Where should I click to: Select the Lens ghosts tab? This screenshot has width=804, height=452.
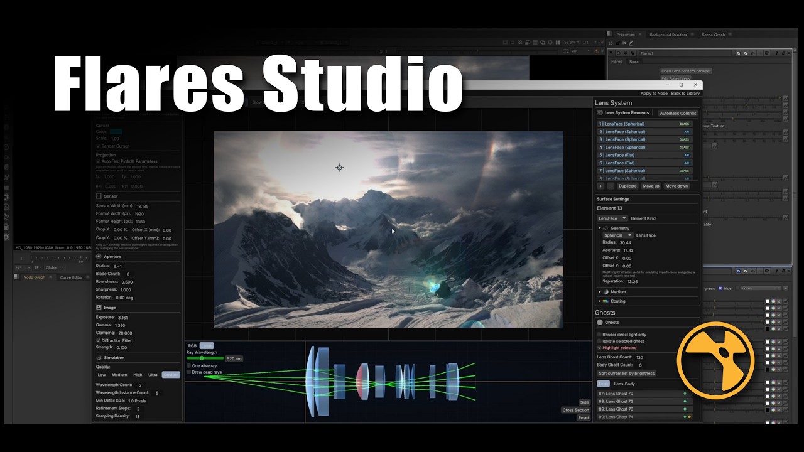click(603, 384)
